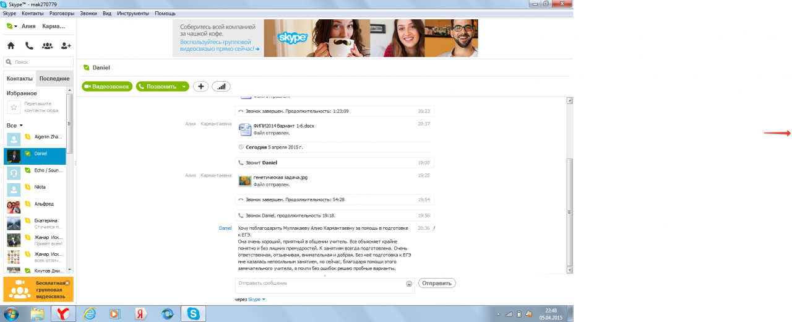
Task: Open the Вид menu
Action: point(107,13)
